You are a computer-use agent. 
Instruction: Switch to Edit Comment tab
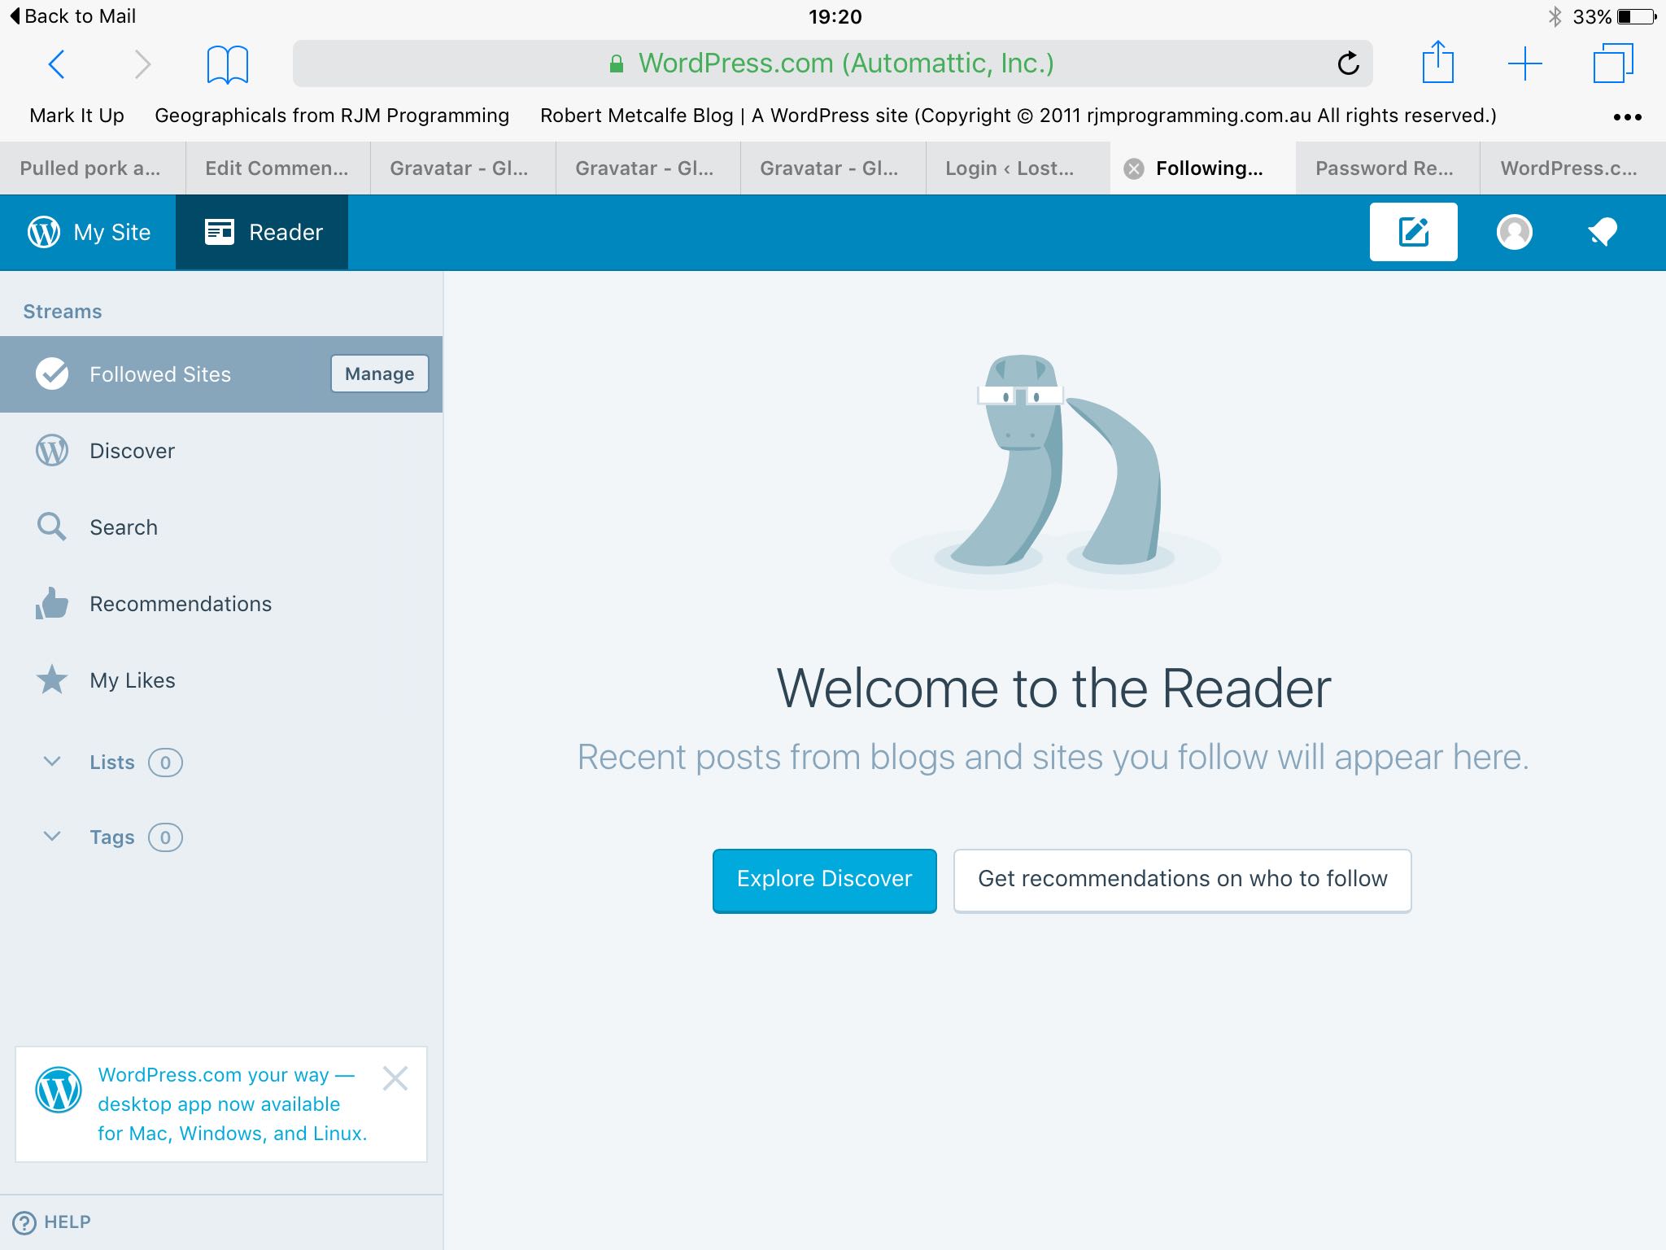pyautogui.click(x=277, y=168)
